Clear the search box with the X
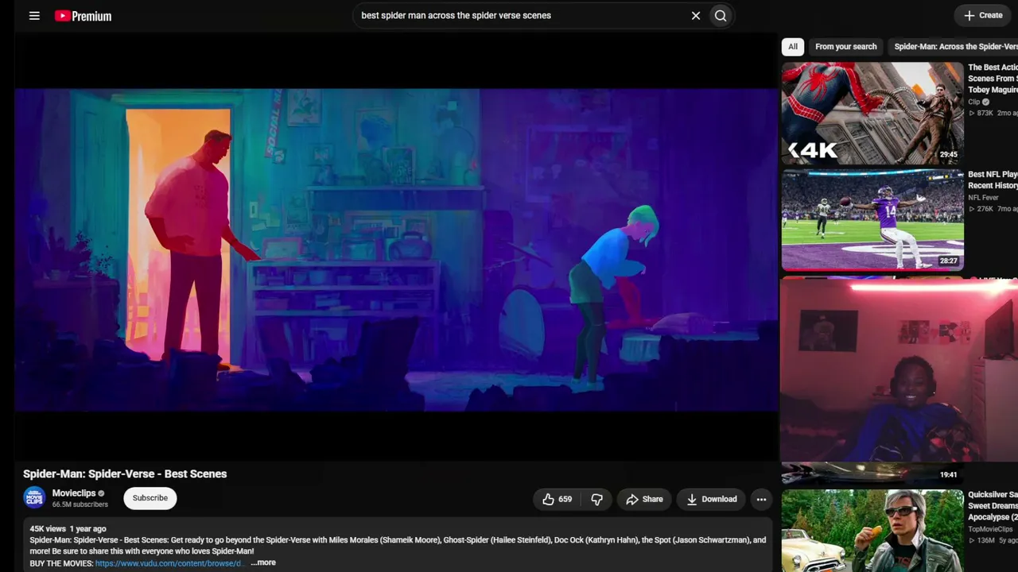Screen dimensions: 1018x572 pos(696,15)
